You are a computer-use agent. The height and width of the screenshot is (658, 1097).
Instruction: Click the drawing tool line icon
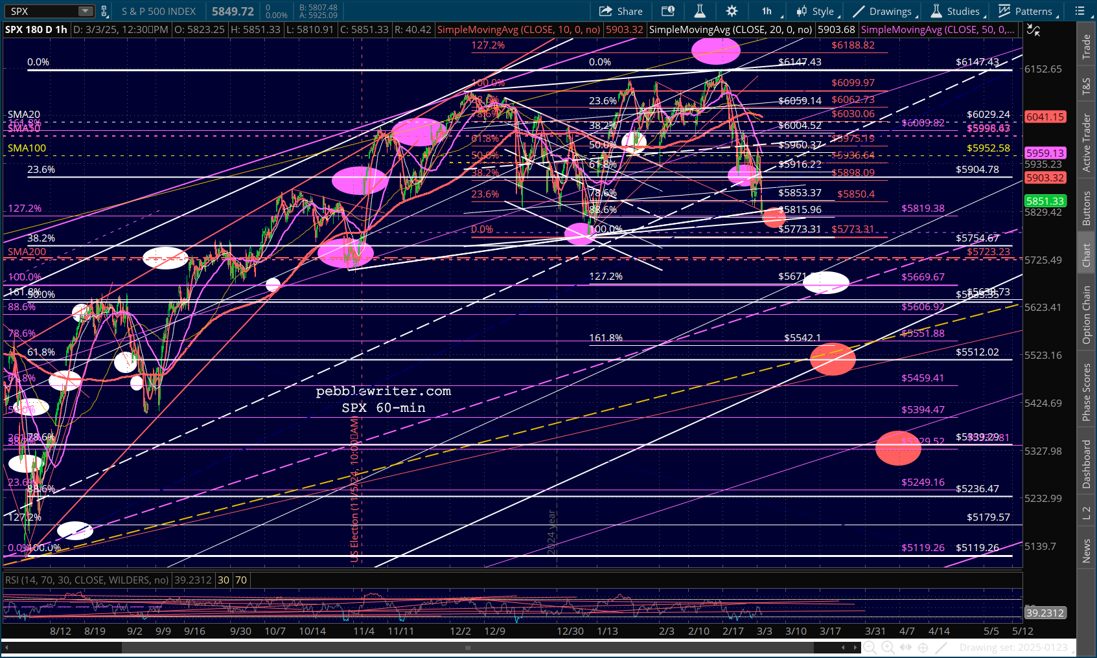point(941,648)
